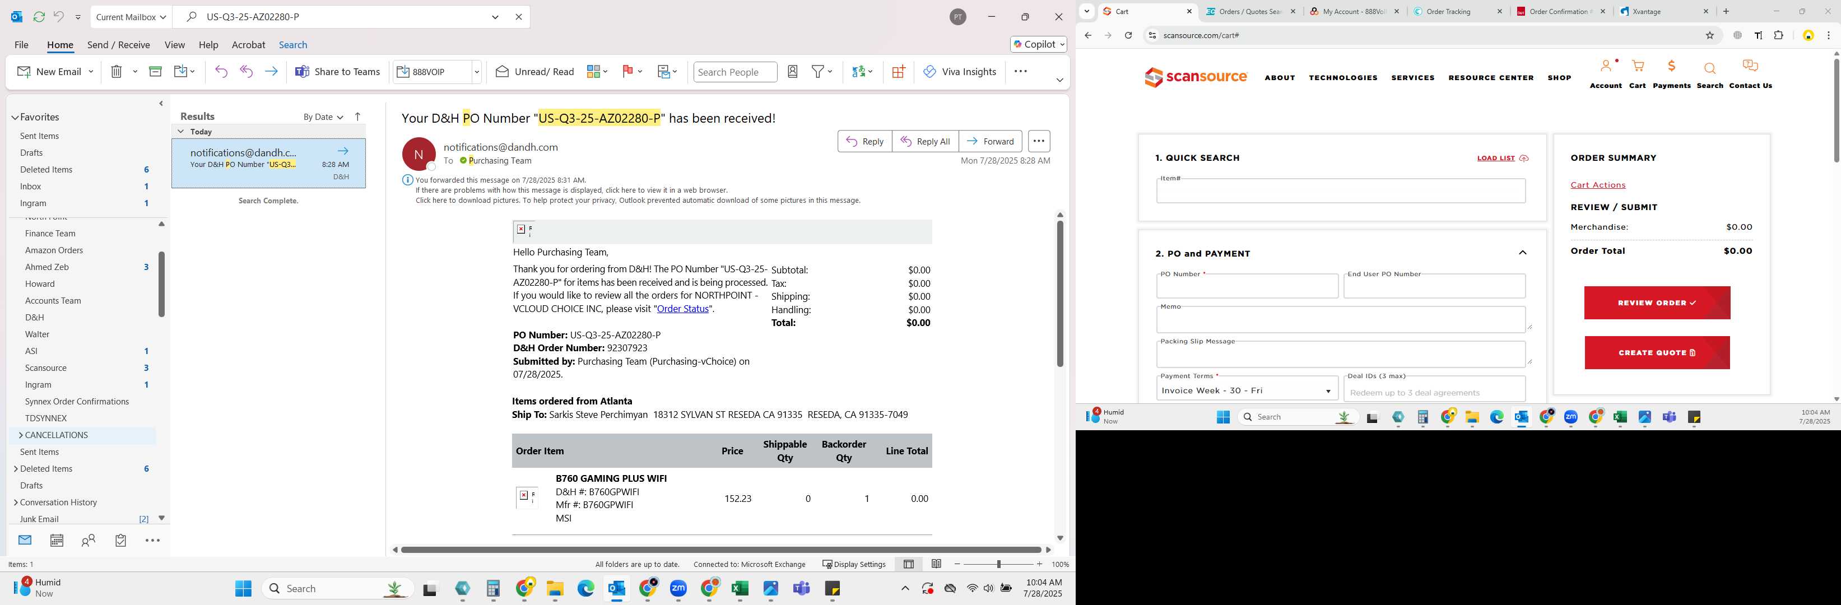Open People contacts from navigation bar
Image resolution: width=1841 pixels, height=605 pixels.
pos(89,541)
